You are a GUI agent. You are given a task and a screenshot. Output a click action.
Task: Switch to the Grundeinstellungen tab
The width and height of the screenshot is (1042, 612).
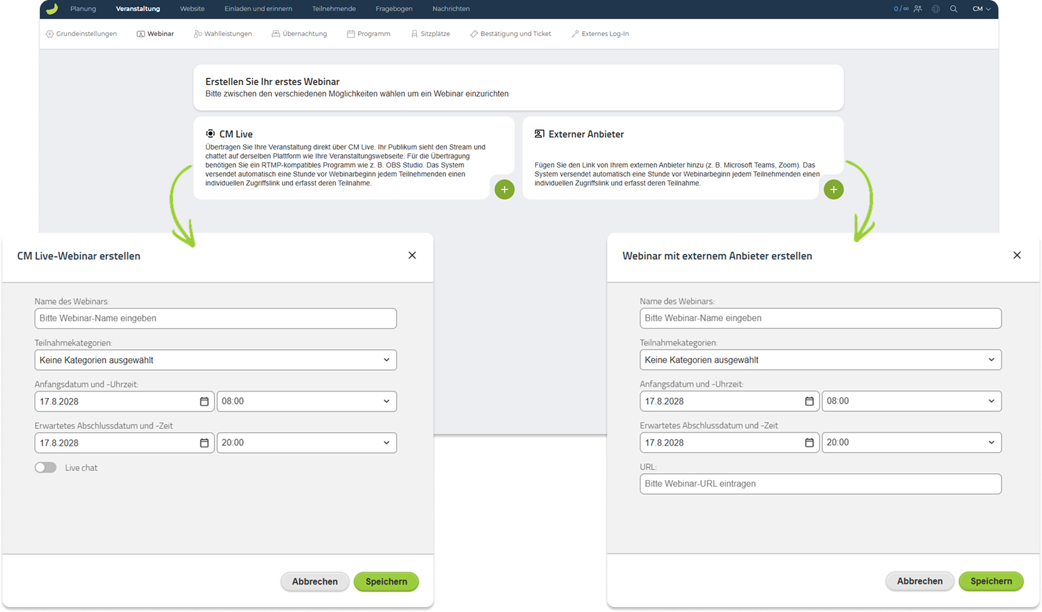[81, 34]
